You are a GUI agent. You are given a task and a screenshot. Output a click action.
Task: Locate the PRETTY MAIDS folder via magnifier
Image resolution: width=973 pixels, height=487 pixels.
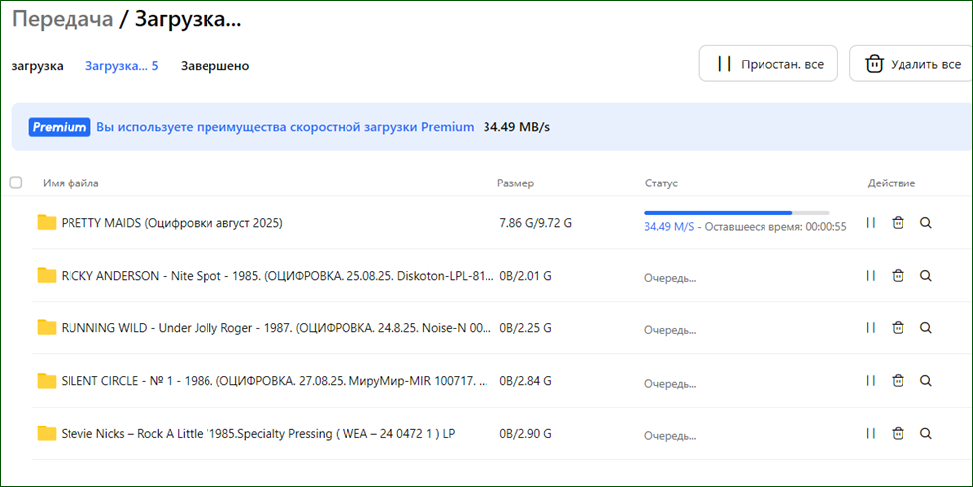(x=925, y=223)
